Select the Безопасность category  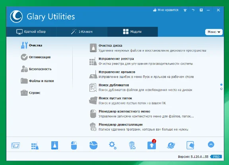coord(36,69)
